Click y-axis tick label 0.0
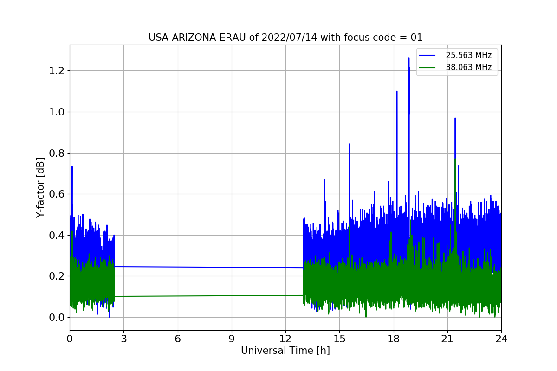This screenshot has width=557, height=371. [58, 318]
